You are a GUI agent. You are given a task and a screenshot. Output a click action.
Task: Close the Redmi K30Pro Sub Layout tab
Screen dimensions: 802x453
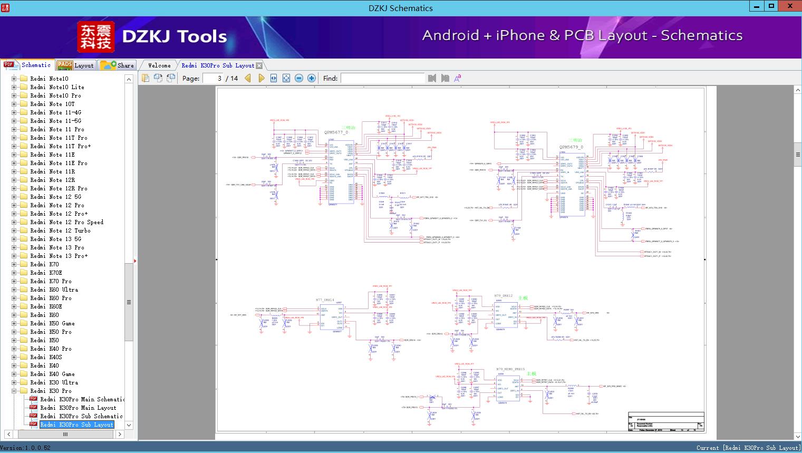point(259,66)
